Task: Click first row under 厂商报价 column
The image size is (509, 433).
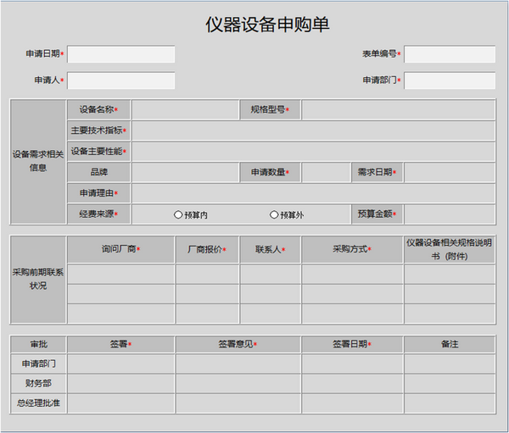Action: [208, 275]
